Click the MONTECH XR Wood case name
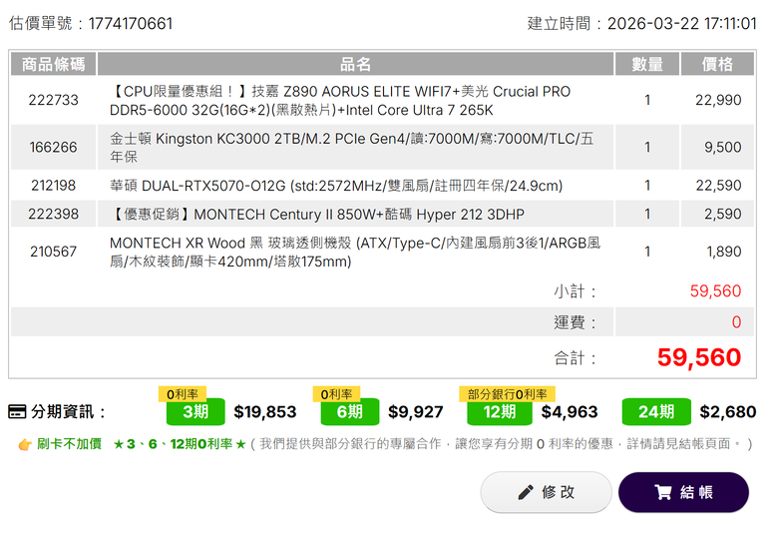 [x=355, y=252]
